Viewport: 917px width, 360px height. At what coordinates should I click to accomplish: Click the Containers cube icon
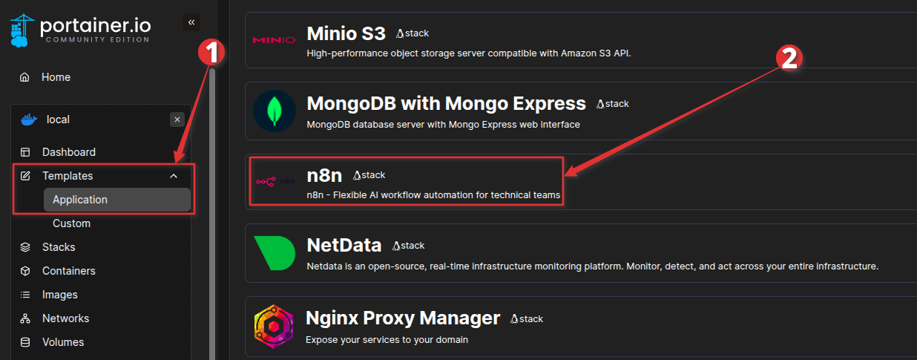(x=25, y=271)
